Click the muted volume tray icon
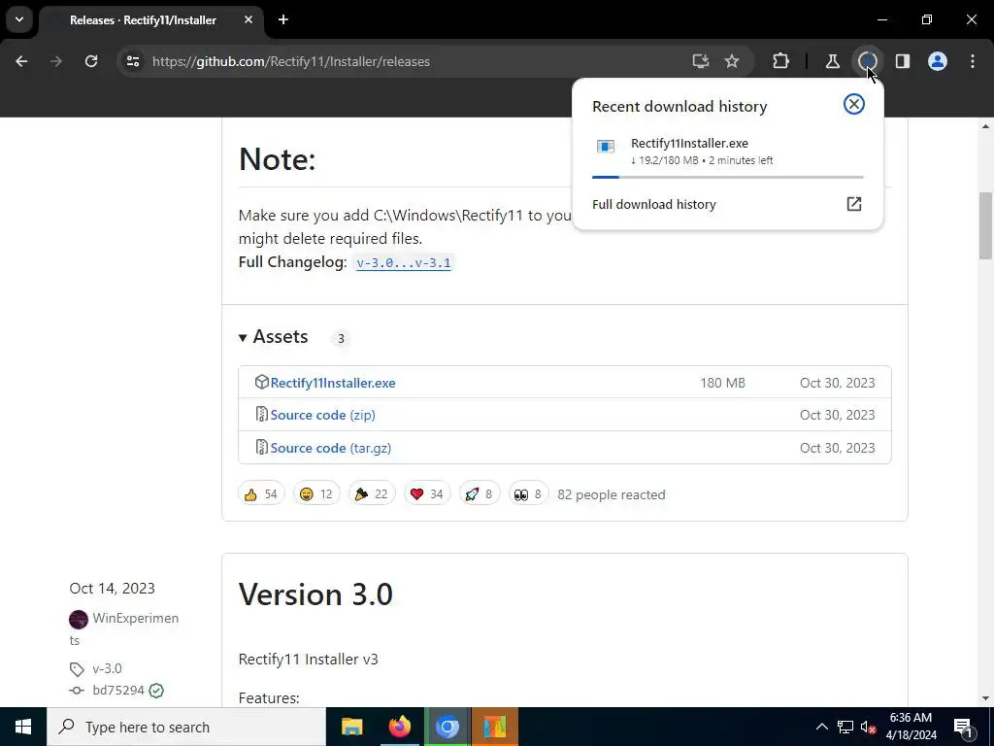The image size is (994, 746). point(868,727)
